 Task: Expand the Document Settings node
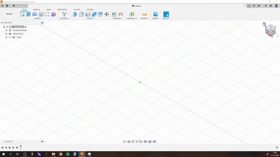7,30
